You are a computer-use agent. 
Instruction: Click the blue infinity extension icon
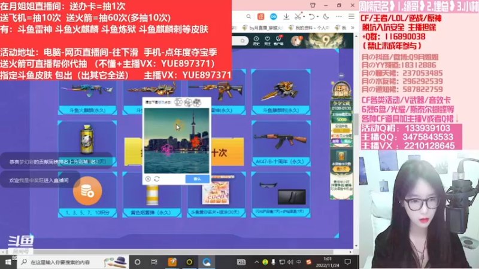(274, 17)
